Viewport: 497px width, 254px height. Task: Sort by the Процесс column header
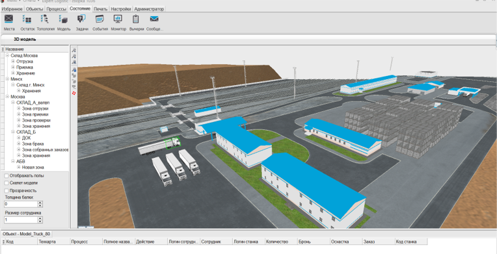pyautogui.click(x=86, y=242)
